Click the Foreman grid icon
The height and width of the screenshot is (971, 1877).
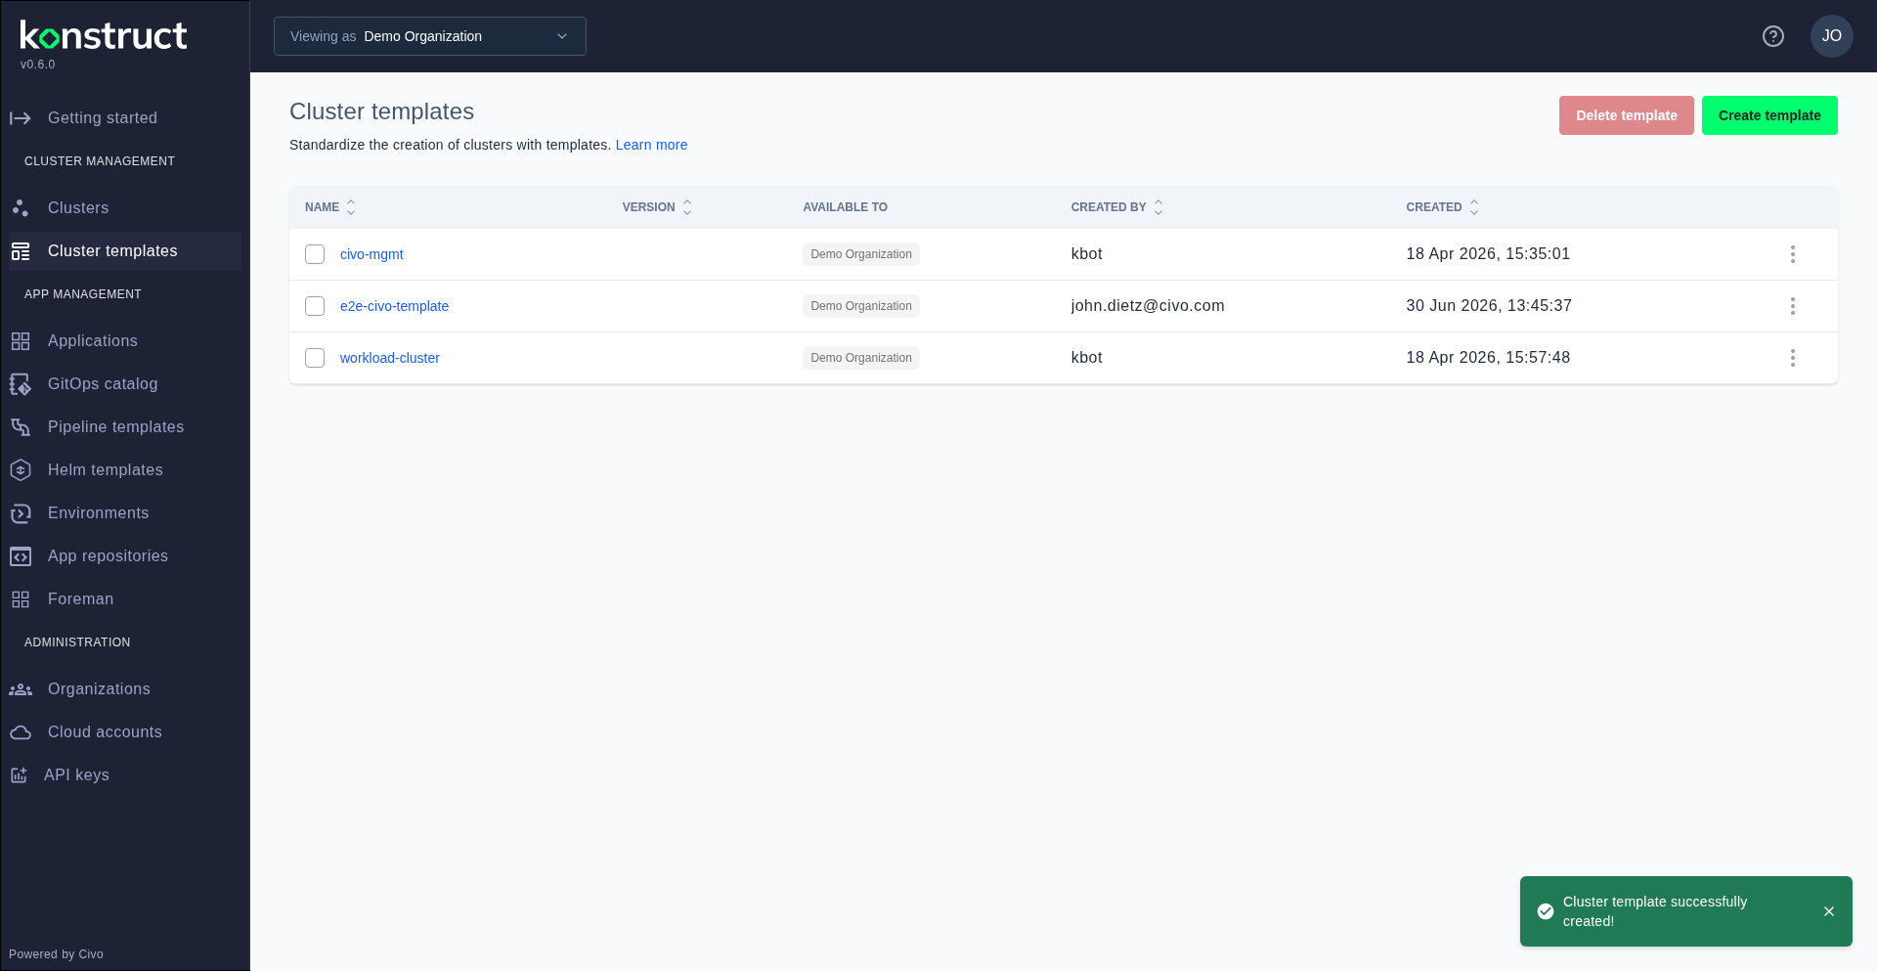tap(21, 599)
